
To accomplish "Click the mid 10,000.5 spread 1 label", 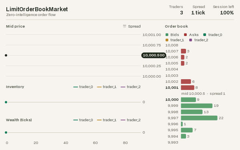I will [203, 94].
